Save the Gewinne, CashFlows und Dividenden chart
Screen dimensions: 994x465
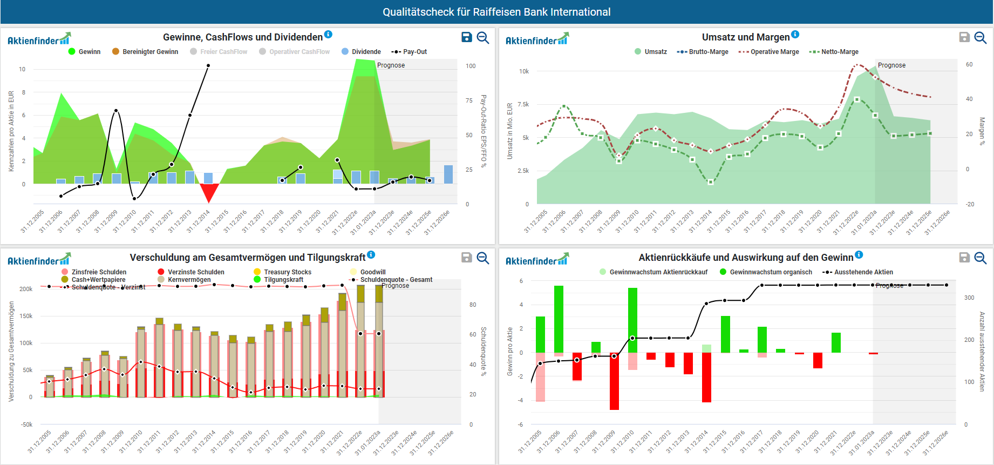(467, 37)
